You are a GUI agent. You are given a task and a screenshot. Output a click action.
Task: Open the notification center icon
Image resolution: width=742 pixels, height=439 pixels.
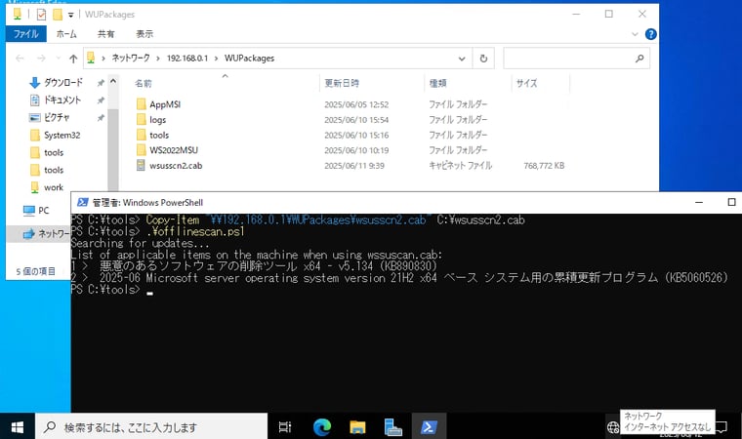tap(721, 427)
